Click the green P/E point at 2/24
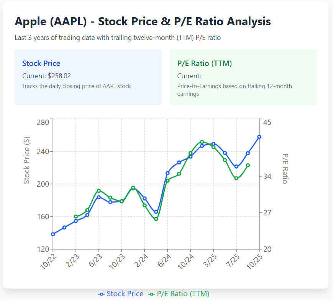This screenshot has width=333, height=302. 144,205
